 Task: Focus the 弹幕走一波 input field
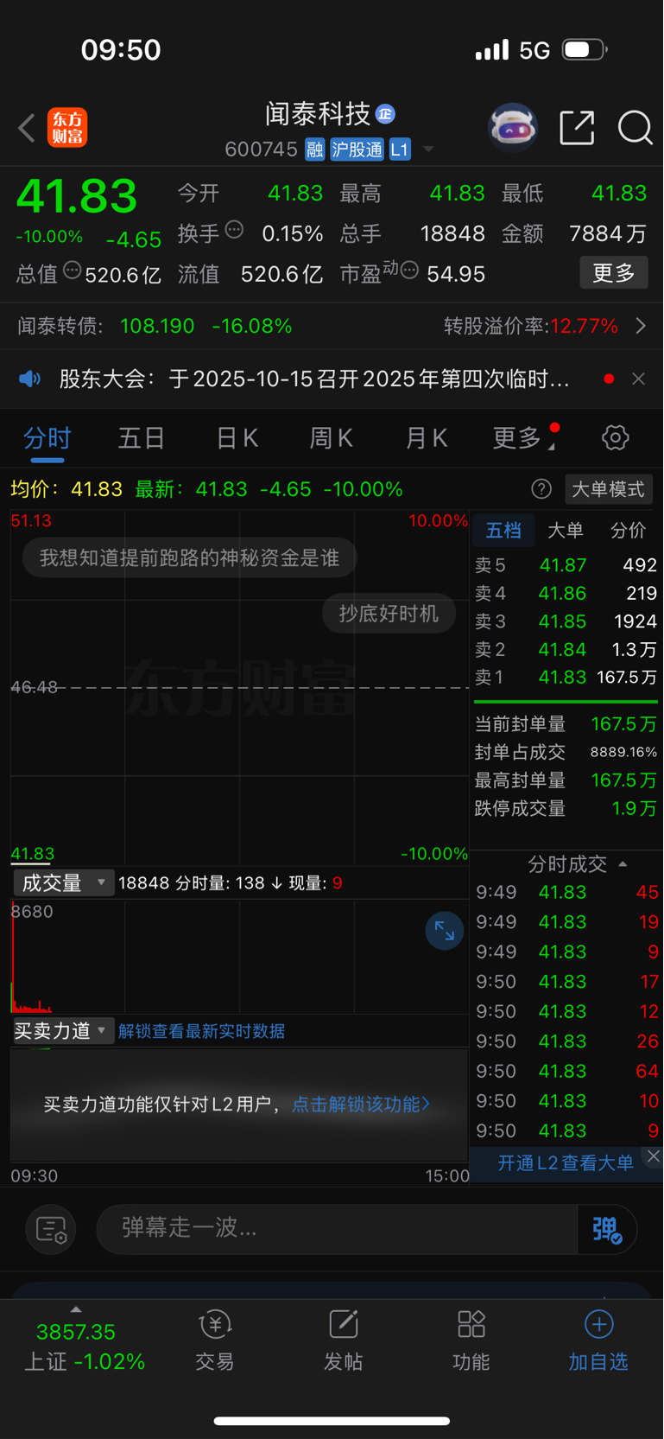[x=337, y=1228]
